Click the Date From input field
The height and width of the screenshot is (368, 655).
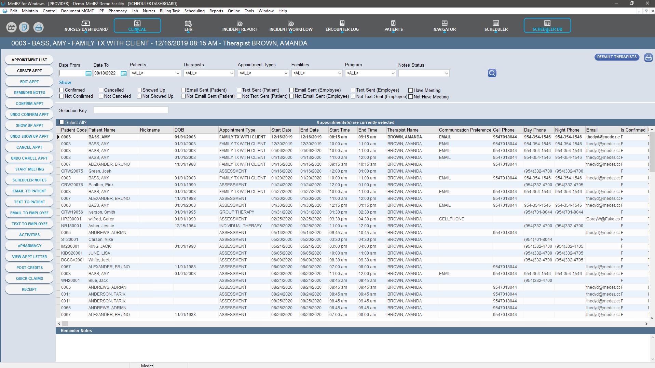click(72, 73)
